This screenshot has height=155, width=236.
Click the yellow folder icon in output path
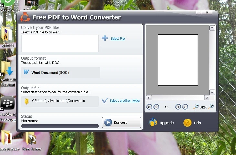(x=27, y=101)
